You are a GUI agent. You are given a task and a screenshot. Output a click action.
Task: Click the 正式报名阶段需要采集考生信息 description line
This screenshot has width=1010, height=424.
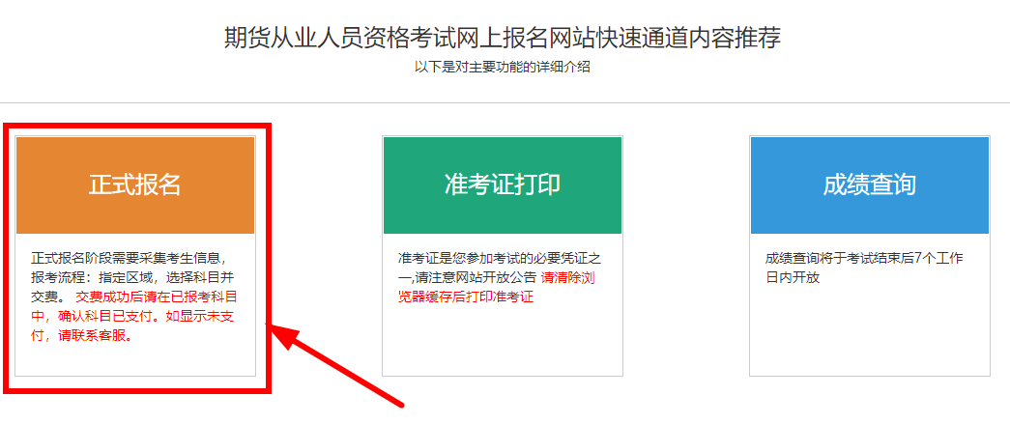128,258
